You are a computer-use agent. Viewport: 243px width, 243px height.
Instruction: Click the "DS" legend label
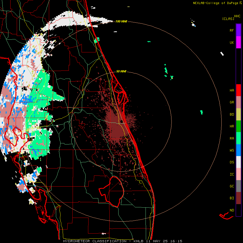click(232, 162)
